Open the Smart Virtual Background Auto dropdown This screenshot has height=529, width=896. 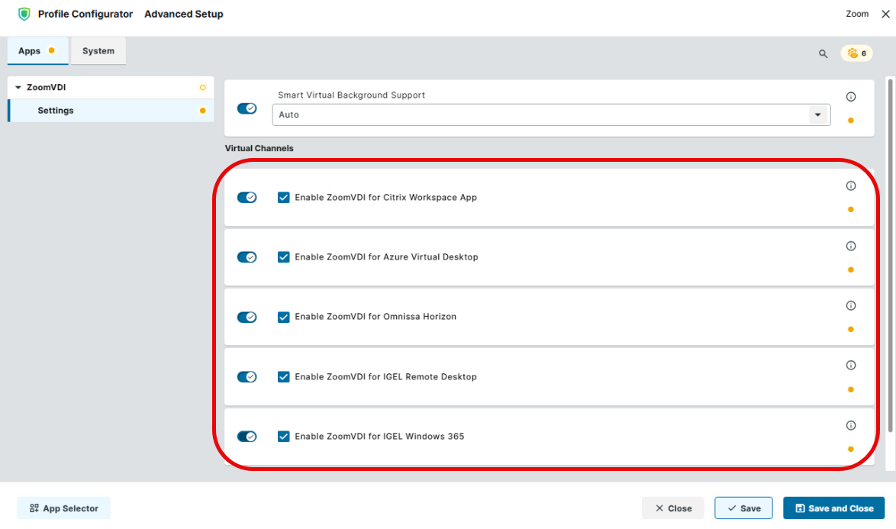pos(817,115)
